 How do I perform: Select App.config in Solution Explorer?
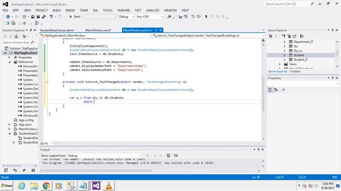[26, 120]
